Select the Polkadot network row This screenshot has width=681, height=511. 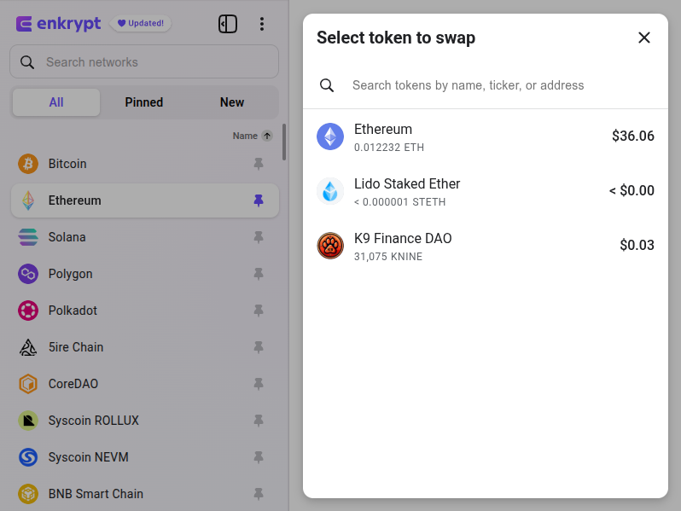tap(144, 311)
